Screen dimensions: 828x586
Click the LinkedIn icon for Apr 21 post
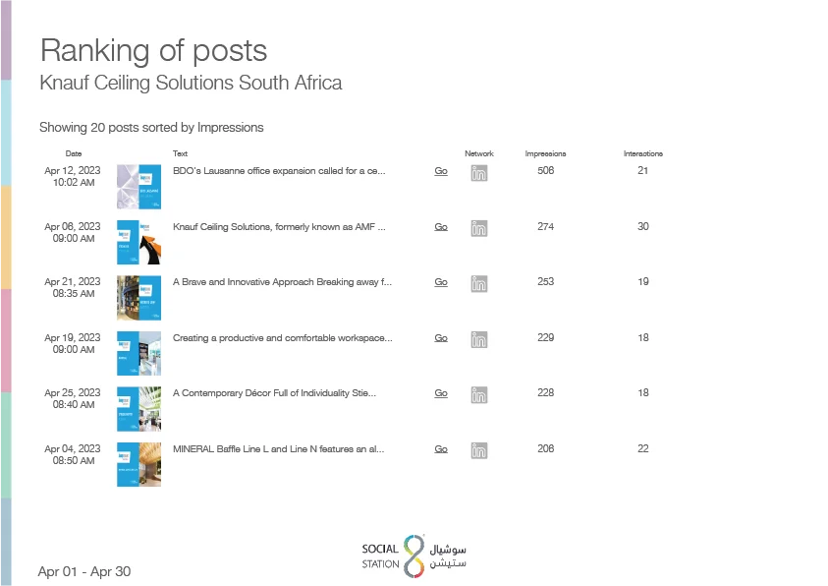[x=479, y=284]
